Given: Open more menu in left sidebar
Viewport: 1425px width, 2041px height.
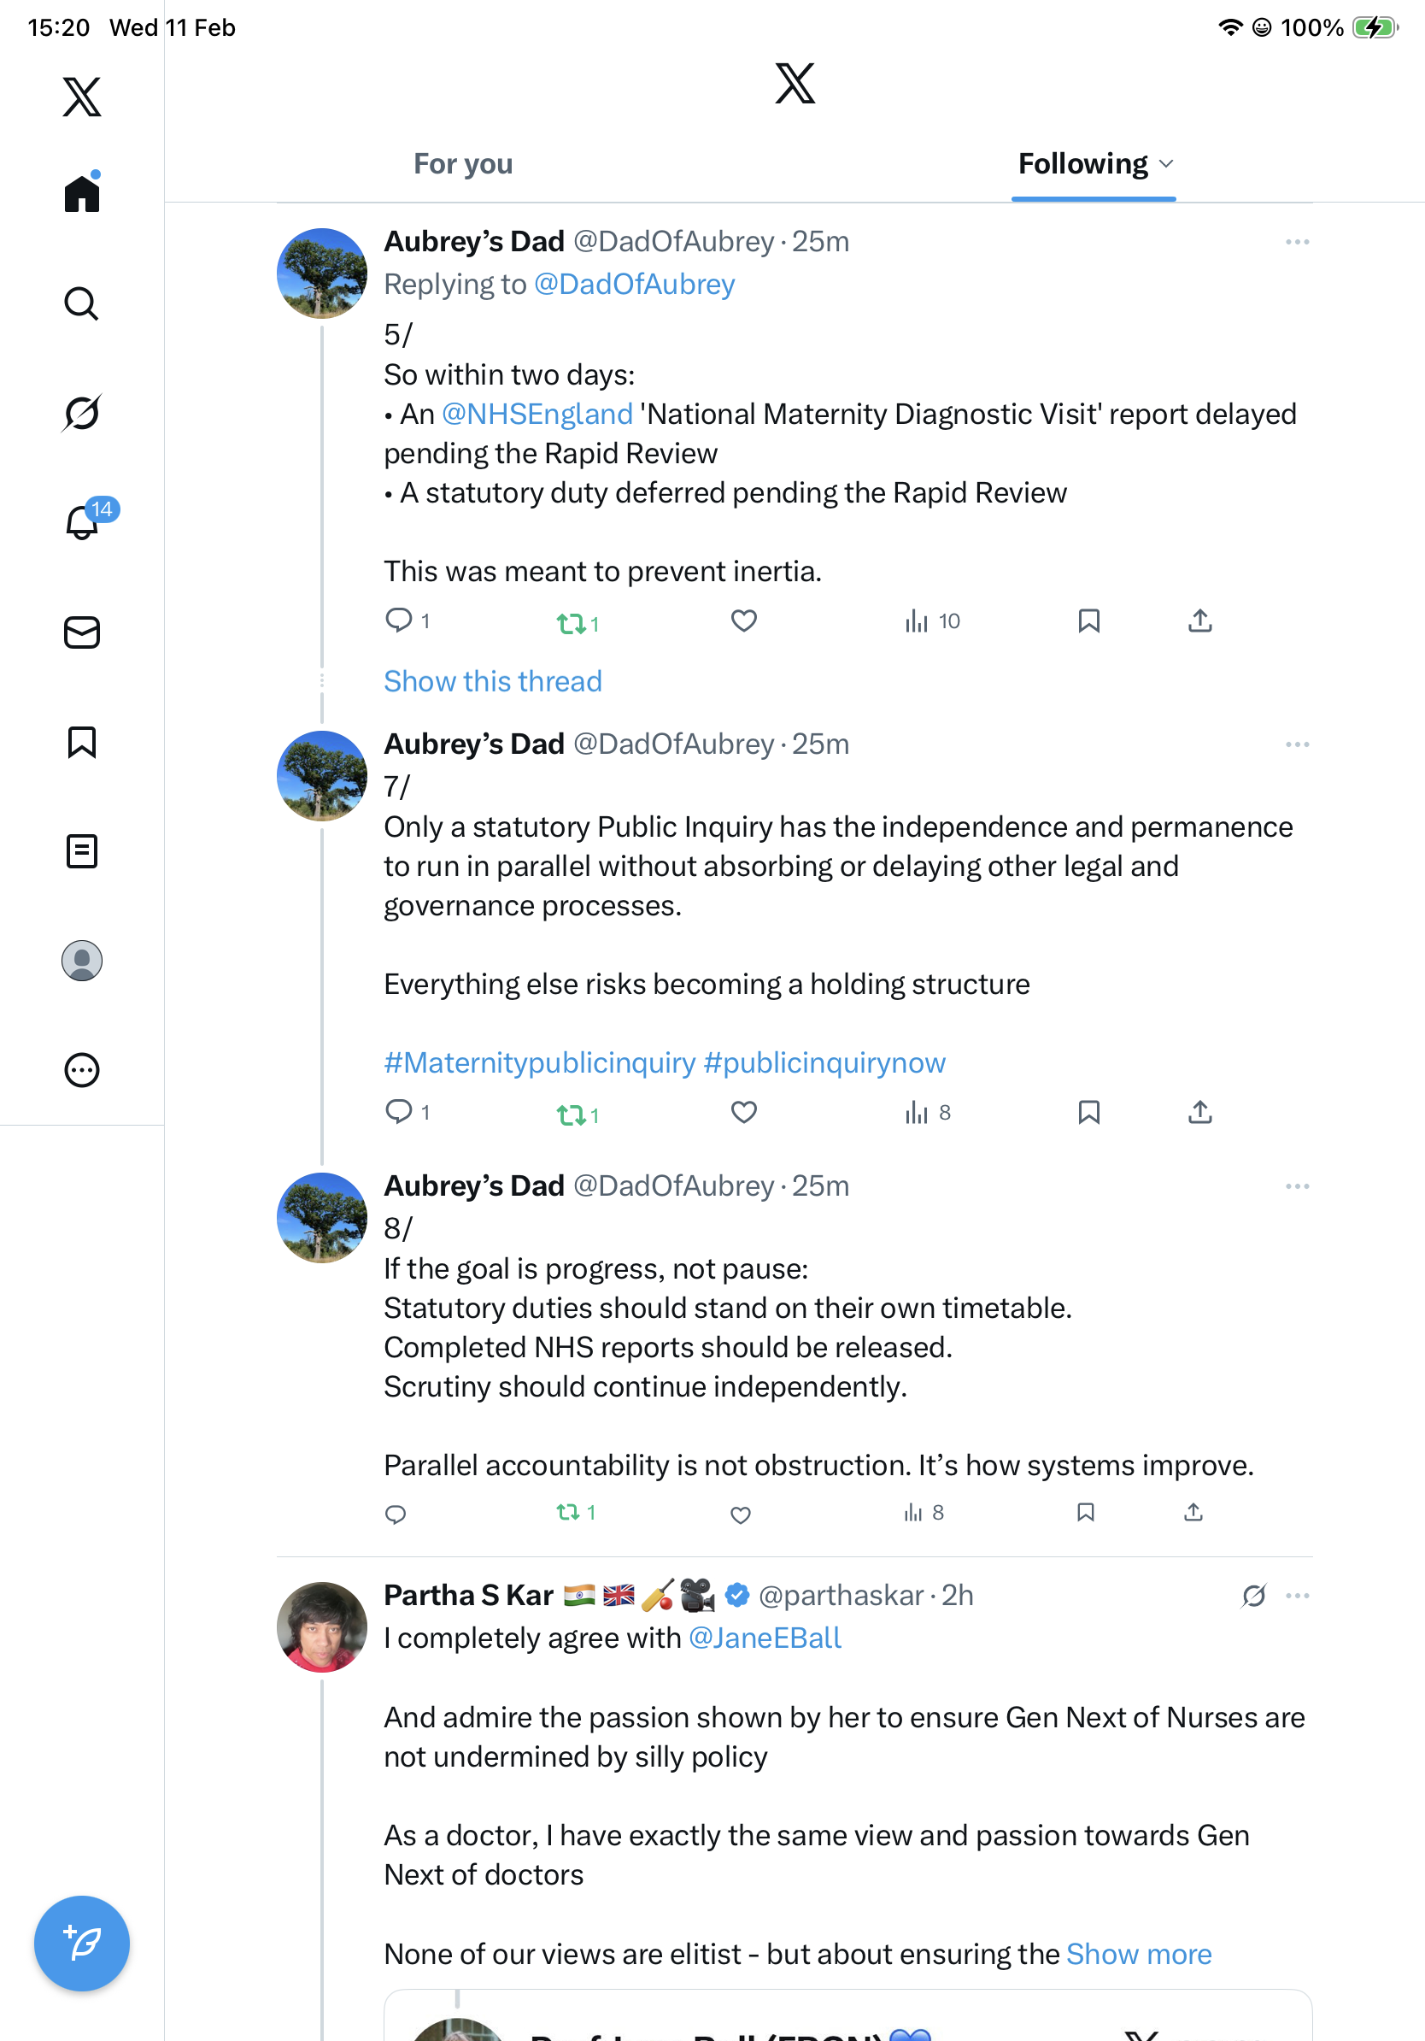Looking at the screenshot, I should pos(82,1070).
